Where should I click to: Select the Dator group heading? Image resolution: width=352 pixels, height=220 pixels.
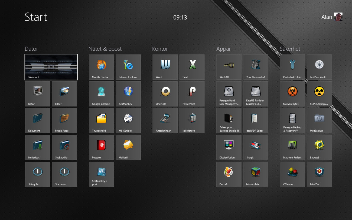point(31,49)
